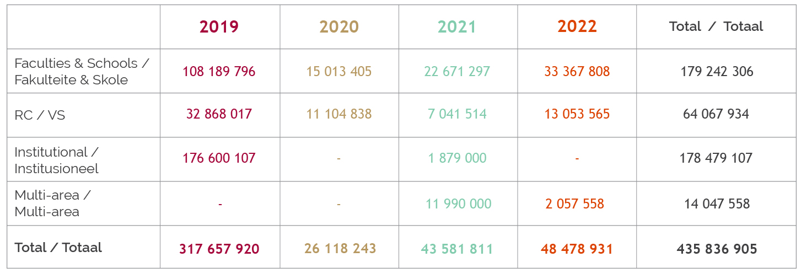Click the grand total 435 836 905

[x=717, y=249]
